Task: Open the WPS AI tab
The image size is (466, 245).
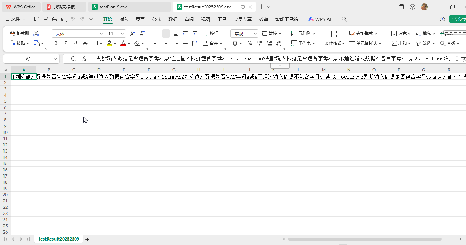Action: [x=320, y=19]
